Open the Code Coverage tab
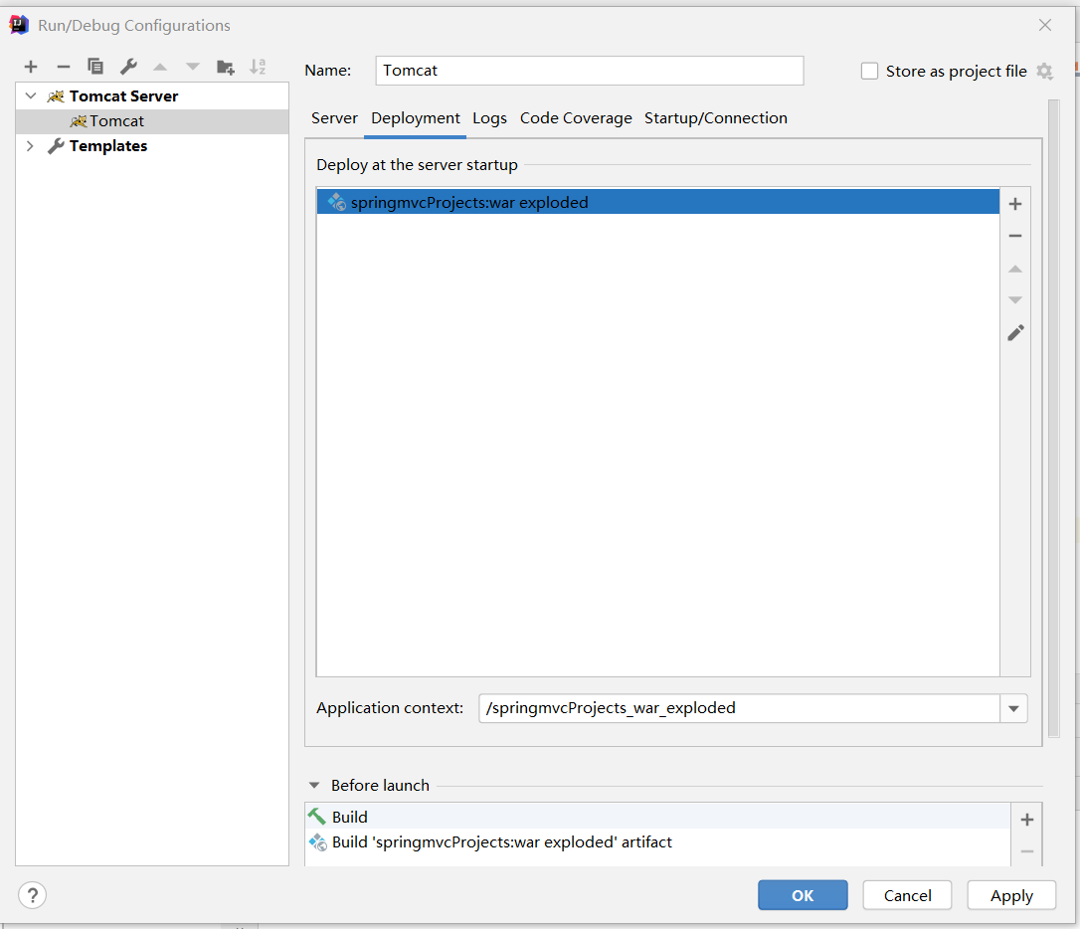This screenshot has height=929, width=1080. pyautogui.click(x=576, y=118)
